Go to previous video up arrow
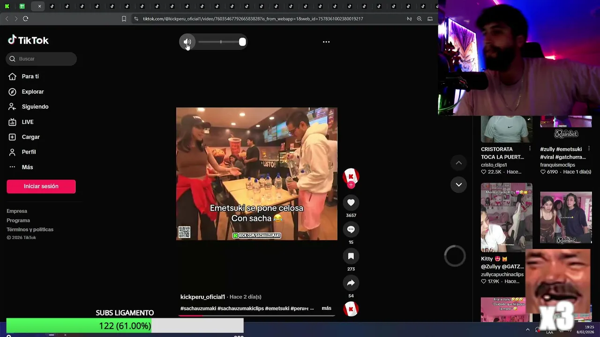Screen dimensions: 600x337 (459, 162)
